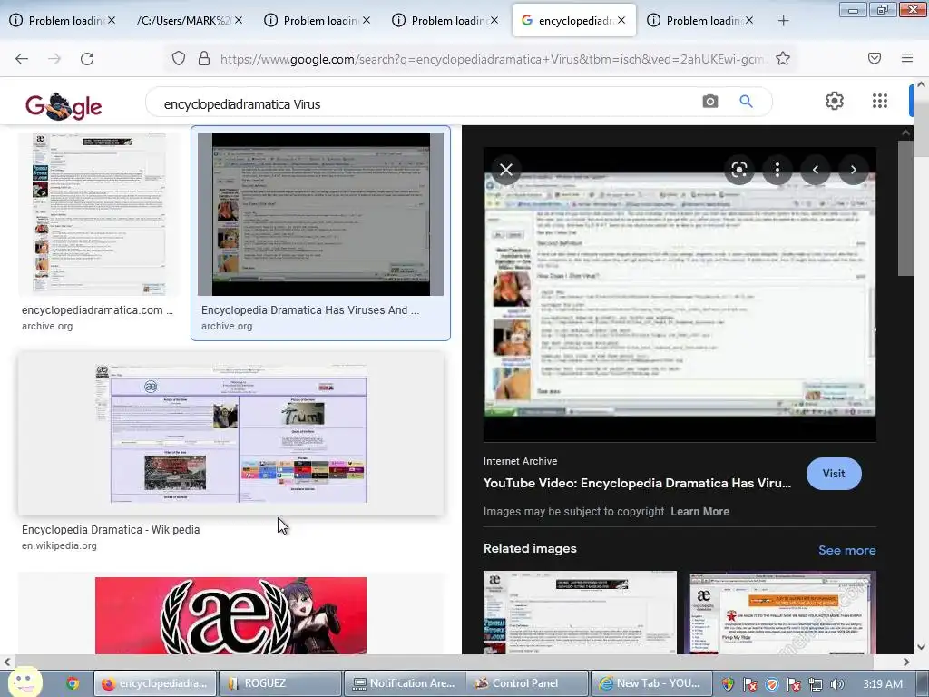Viewport: 929px width, 697px height.
Task: Click the Chrome icon in the taskbar
Action: coord(73,684)
